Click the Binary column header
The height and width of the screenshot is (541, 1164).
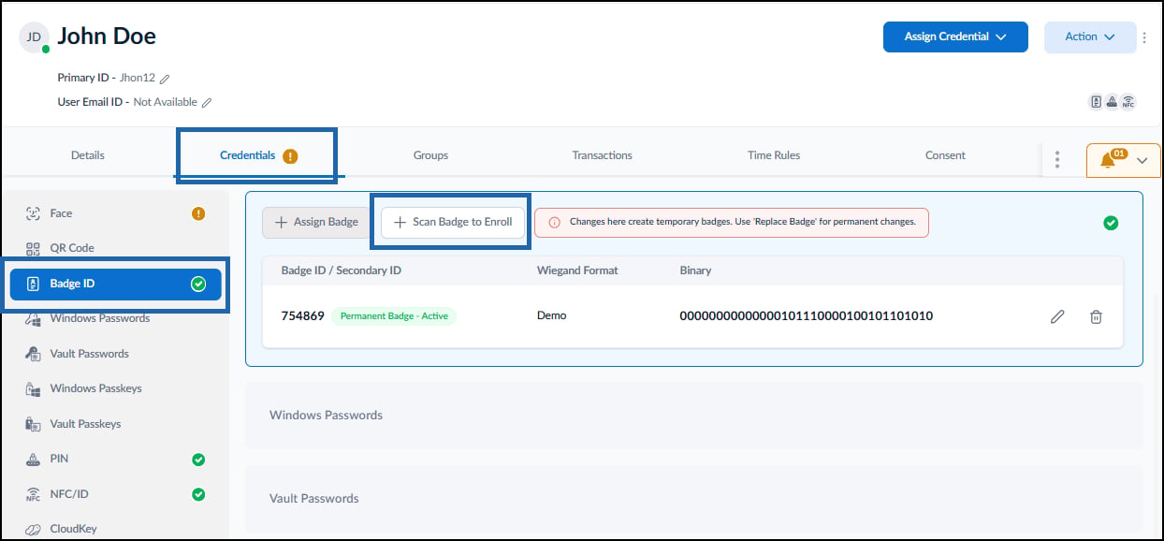coord(695,270)
